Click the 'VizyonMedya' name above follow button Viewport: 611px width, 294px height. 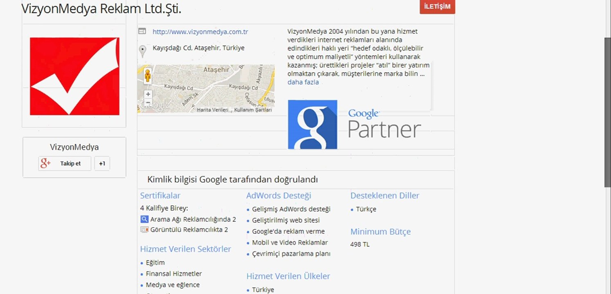74,147
